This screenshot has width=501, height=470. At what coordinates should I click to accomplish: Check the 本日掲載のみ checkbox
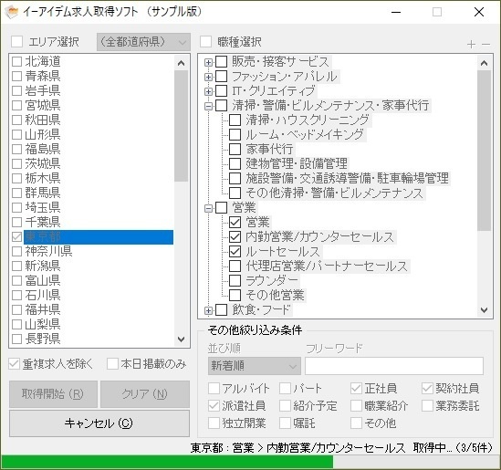(x=112, y=364)
